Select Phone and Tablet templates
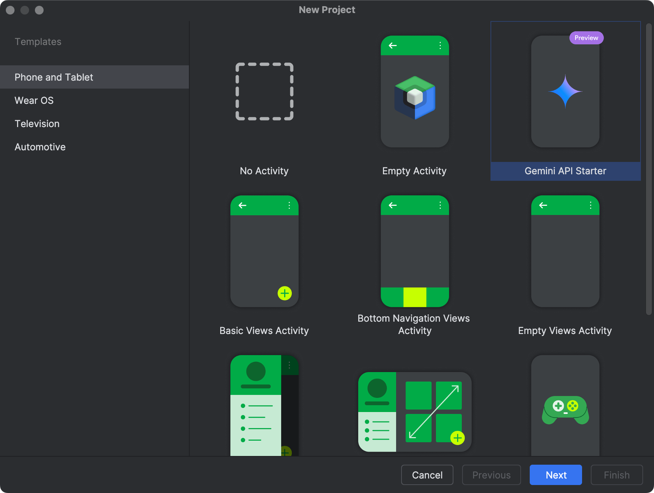The image size is (654, 493). 53,77
